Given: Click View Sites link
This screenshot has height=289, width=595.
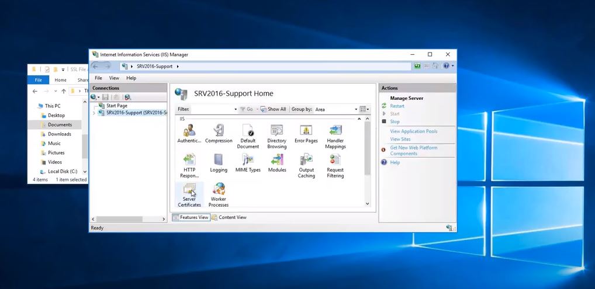Looking at the screenshot, I should click(x=400, y=139).
